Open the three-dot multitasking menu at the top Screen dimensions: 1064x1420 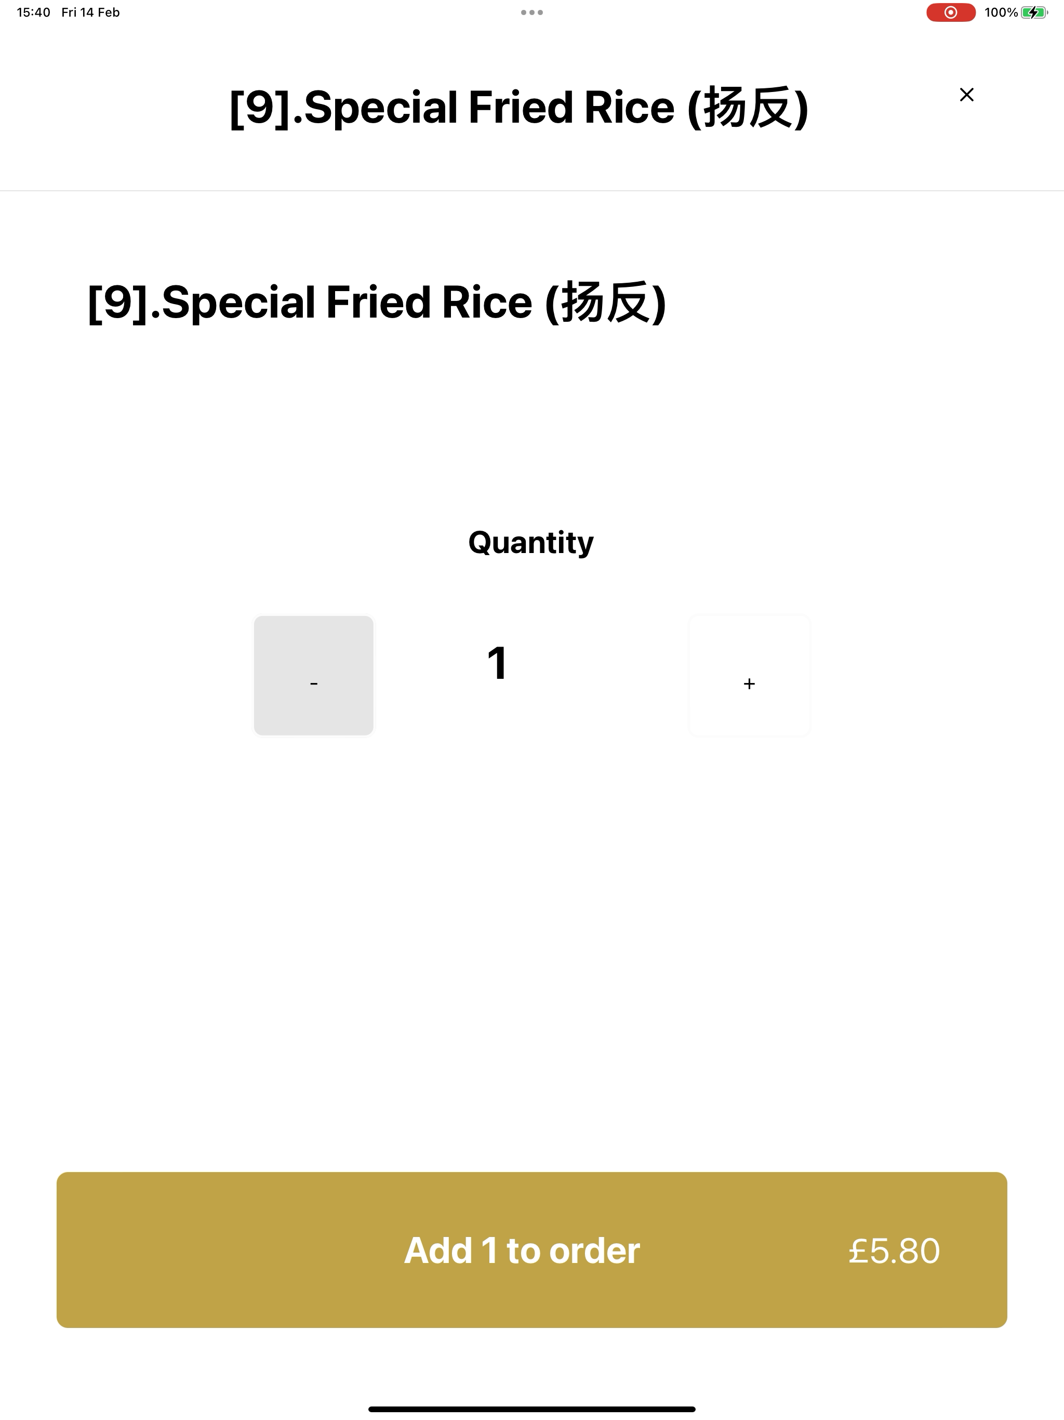coord(532,12)
